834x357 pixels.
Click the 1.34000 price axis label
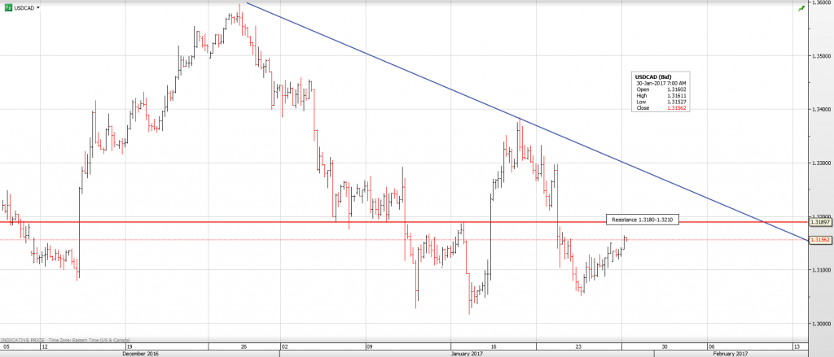coord(820,109)
